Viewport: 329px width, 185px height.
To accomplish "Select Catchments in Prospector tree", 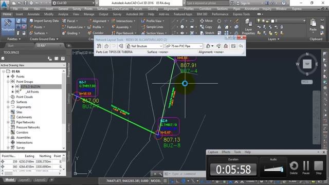I will 24,117.
